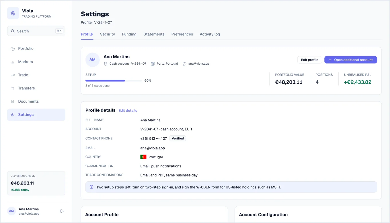Click the search magnifier icon
Viewport: 390px width, 223px height.
coord(13,31)
